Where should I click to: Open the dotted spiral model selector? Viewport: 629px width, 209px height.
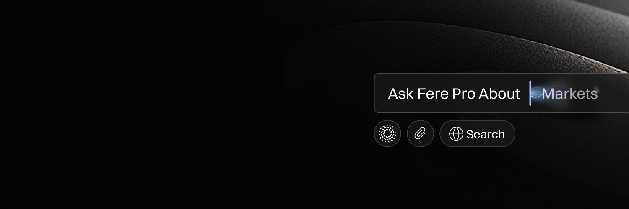pos(387,134)
